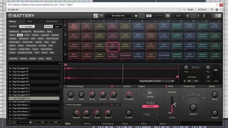
Task: Click the MIDI learn icon beside Key Range
Action: pyautogui.click(x=185, y=81)
